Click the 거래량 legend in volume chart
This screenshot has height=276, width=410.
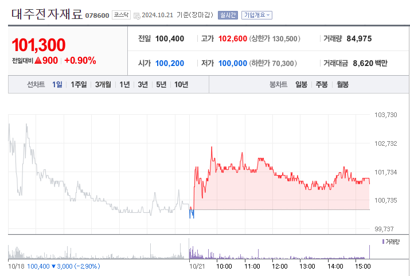point(391,242)
